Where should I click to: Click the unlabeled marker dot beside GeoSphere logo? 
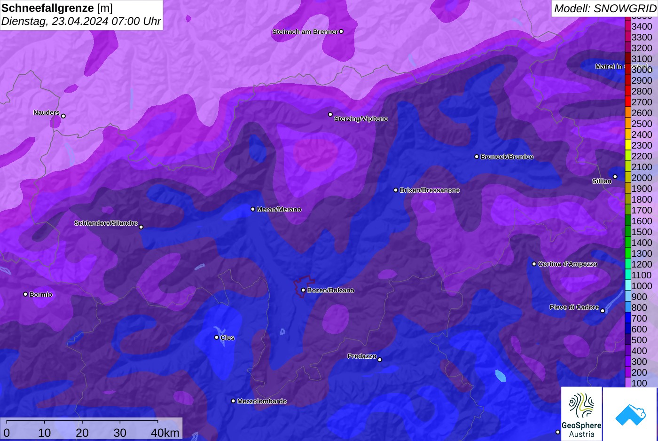tap(558, 432)
